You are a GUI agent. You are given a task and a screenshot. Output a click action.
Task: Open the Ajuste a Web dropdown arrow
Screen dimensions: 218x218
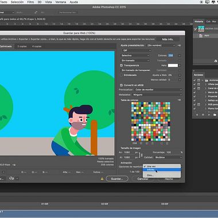[x=180, y=75]
